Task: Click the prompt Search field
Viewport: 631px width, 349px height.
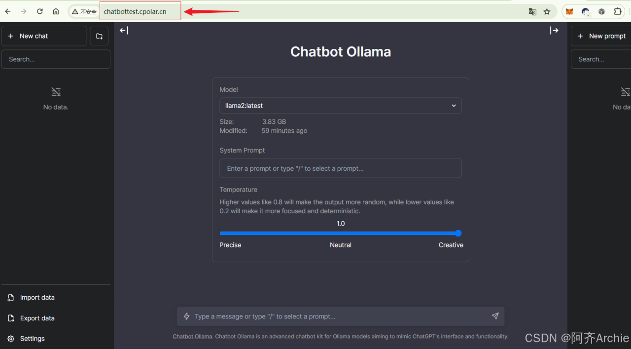Action: point(601,59)
